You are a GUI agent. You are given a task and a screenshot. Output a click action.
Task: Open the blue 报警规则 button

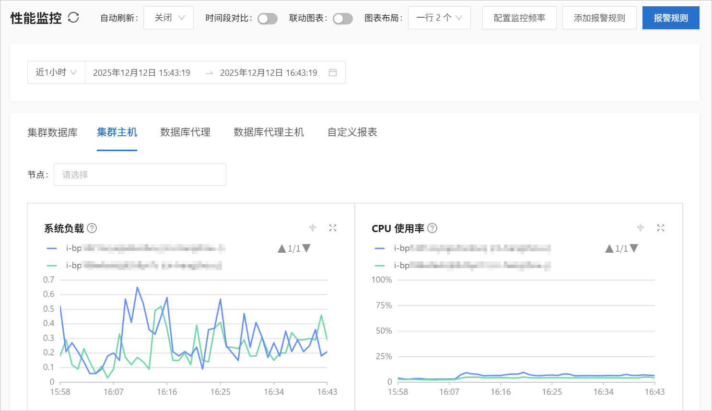[671, 18]
